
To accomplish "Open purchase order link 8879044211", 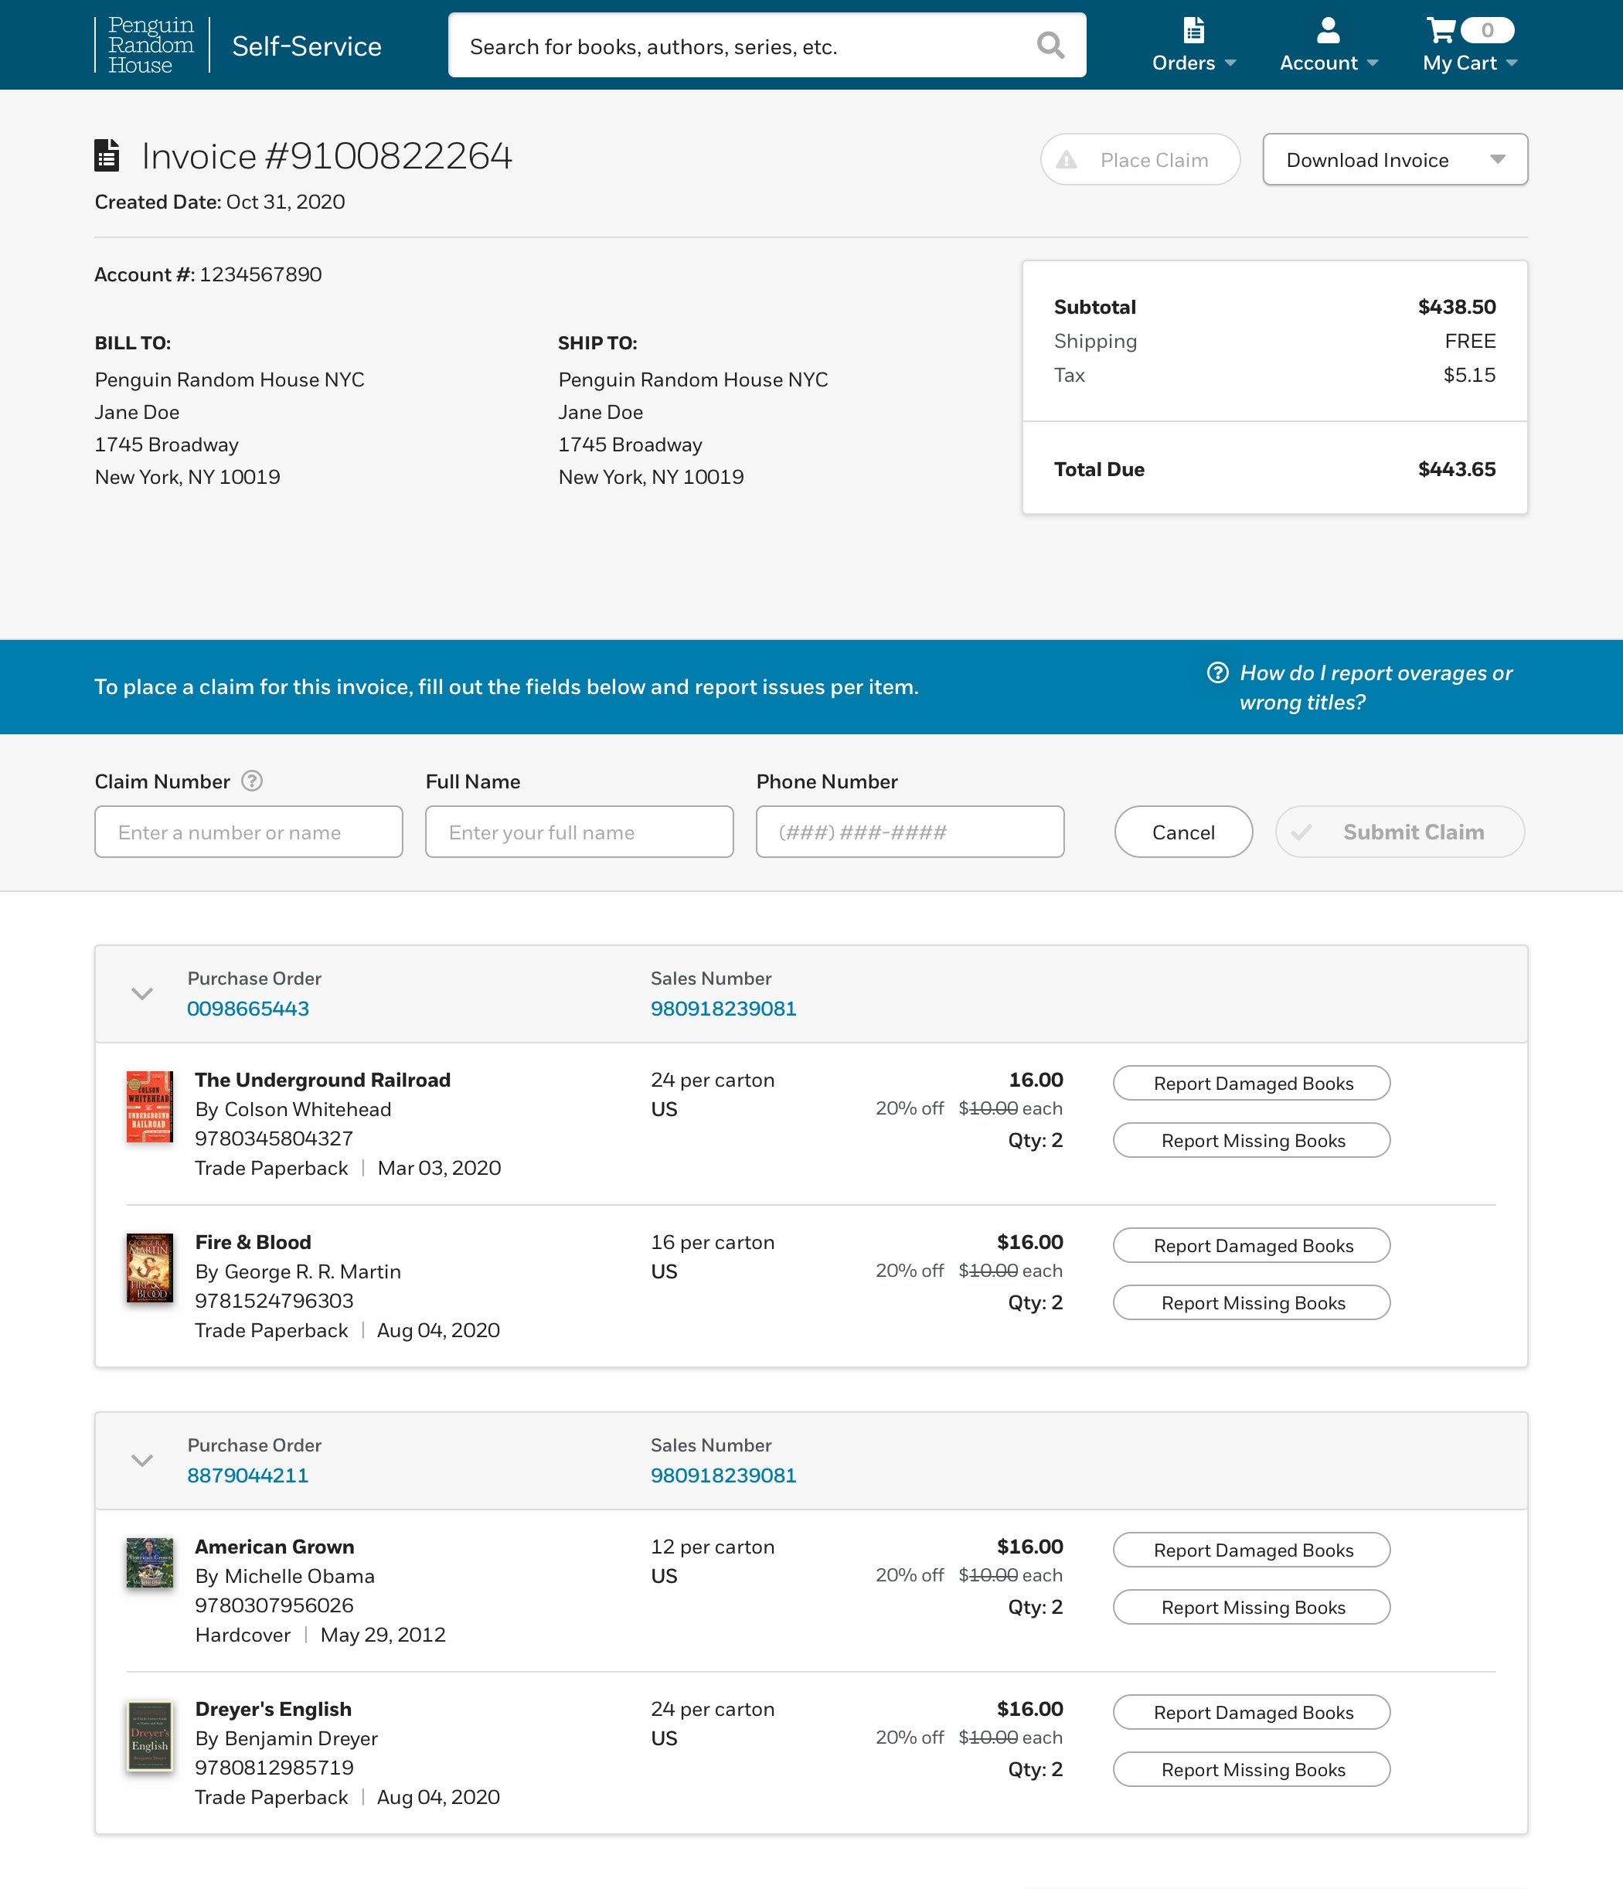I will click(248, 1475).
